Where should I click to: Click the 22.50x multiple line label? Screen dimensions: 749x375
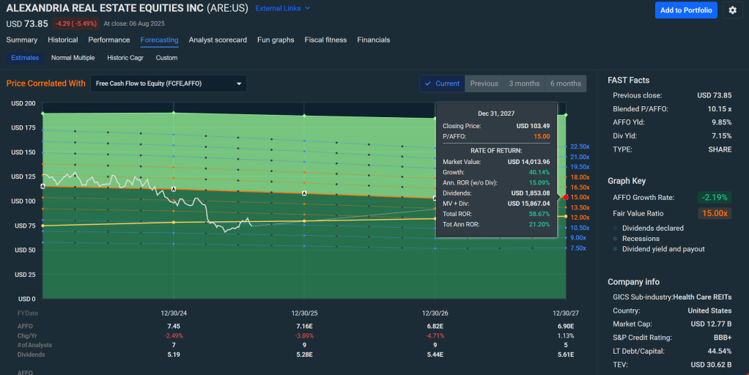[x=579, y=146]
